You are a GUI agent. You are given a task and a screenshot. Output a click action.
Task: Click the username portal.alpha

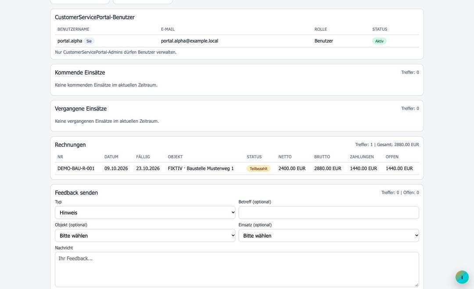click(70, 41)
